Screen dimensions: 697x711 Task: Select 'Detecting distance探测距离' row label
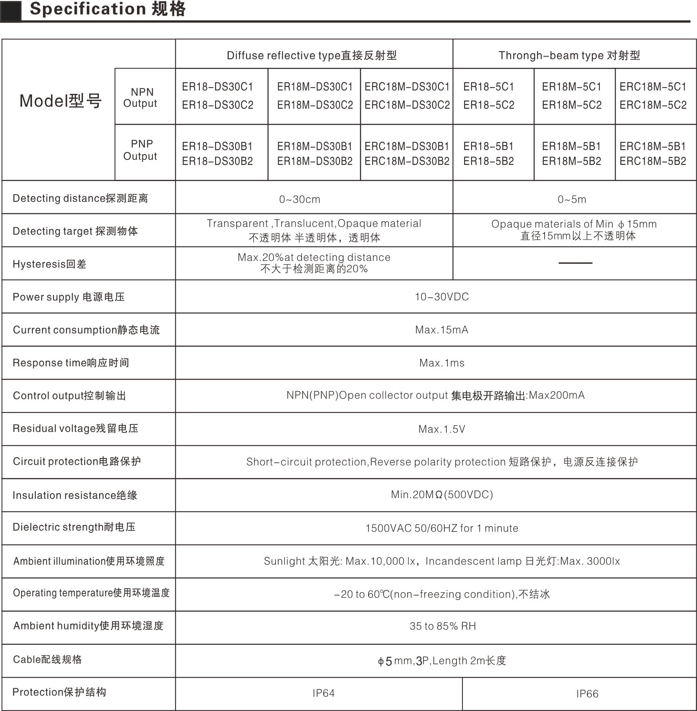80,198
